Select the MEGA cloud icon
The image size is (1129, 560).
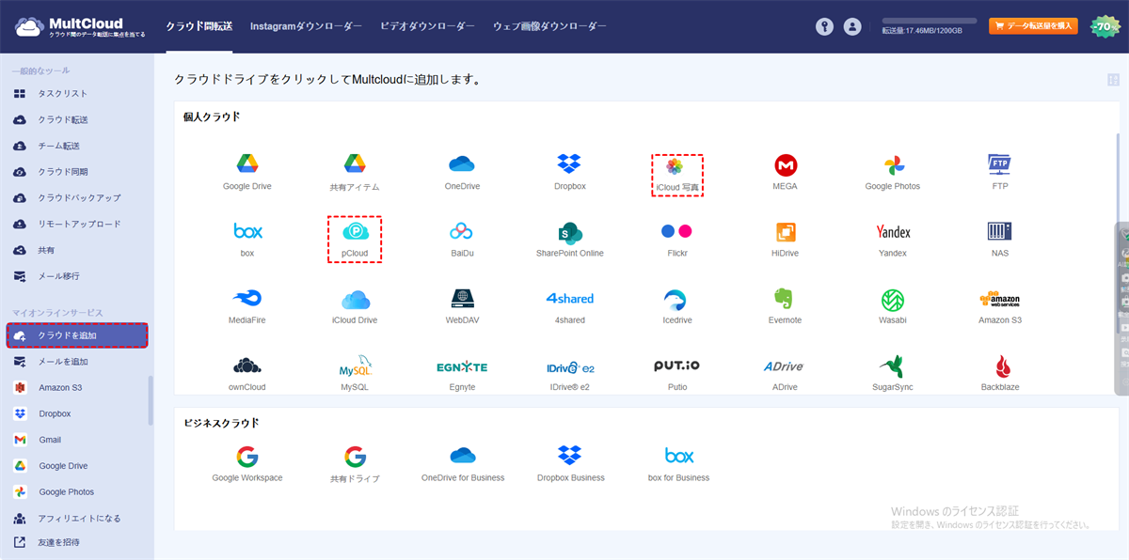785,165
